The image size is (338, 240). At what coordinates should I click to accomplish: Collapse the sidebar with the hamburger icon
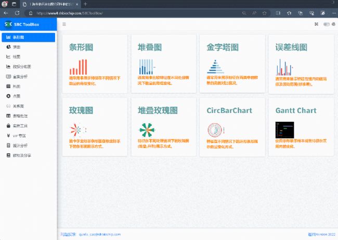click(x=64, y=24)
